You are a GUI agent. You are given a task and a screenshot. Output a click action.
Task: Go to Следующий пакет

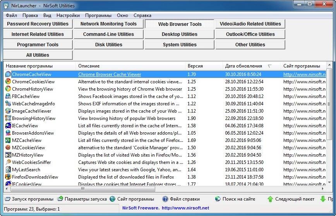tap(291, 199)
